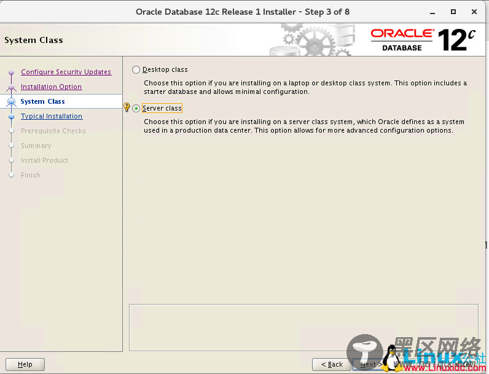
Task: Maximize the installer window
Action: pos(453,12)
